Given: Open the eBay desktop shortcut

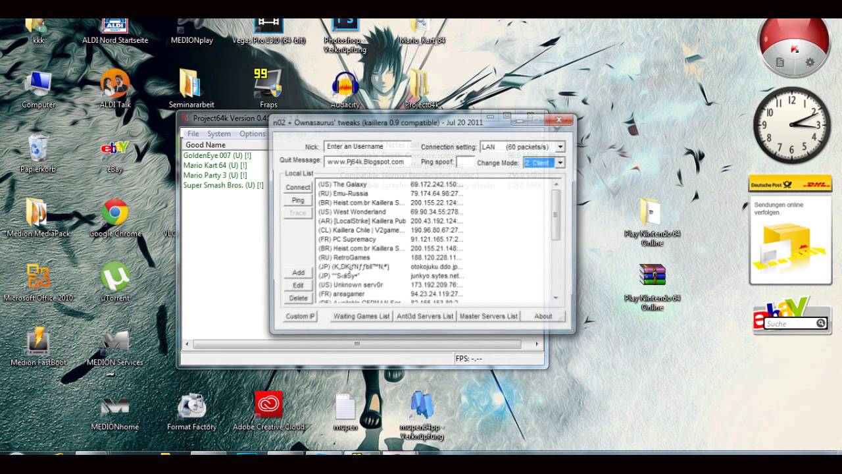Looking at the screenshot, I should [x=115, y=155].
